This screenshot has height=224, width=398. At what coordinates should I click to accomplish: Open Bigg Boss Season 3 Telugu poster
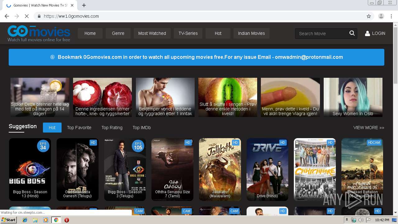click(125, 170)
